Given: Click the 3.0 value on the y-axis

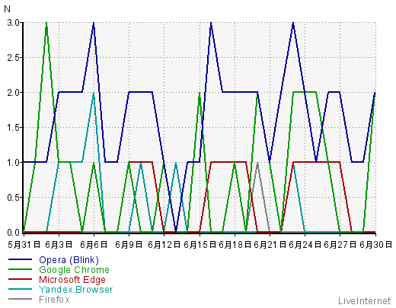Looking at the screenshot, I should 14,23.
